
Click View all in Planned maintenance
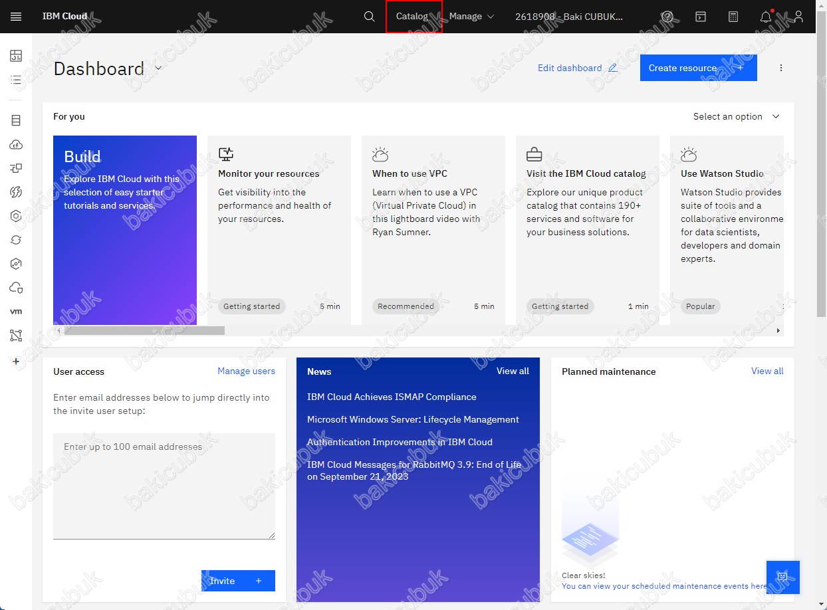point(767,371)
